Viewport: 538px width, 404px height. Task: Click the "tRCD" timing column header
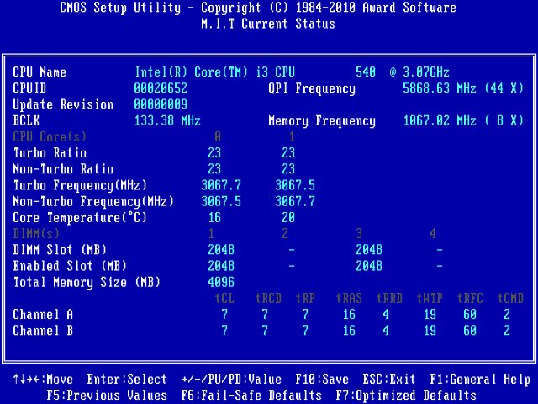point(268,298)
